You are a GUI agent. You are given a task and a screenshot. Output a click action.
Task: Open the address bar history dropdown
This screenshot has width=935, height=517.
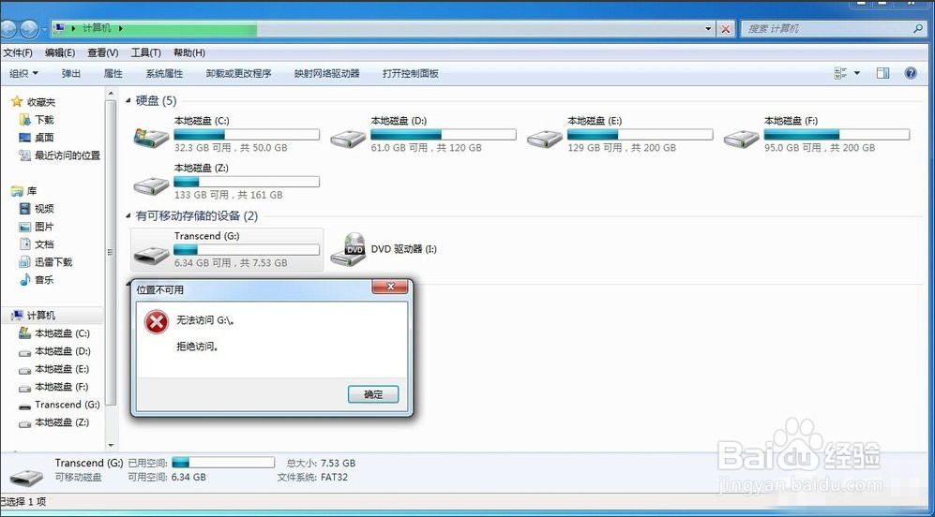[x=708, y=29]
